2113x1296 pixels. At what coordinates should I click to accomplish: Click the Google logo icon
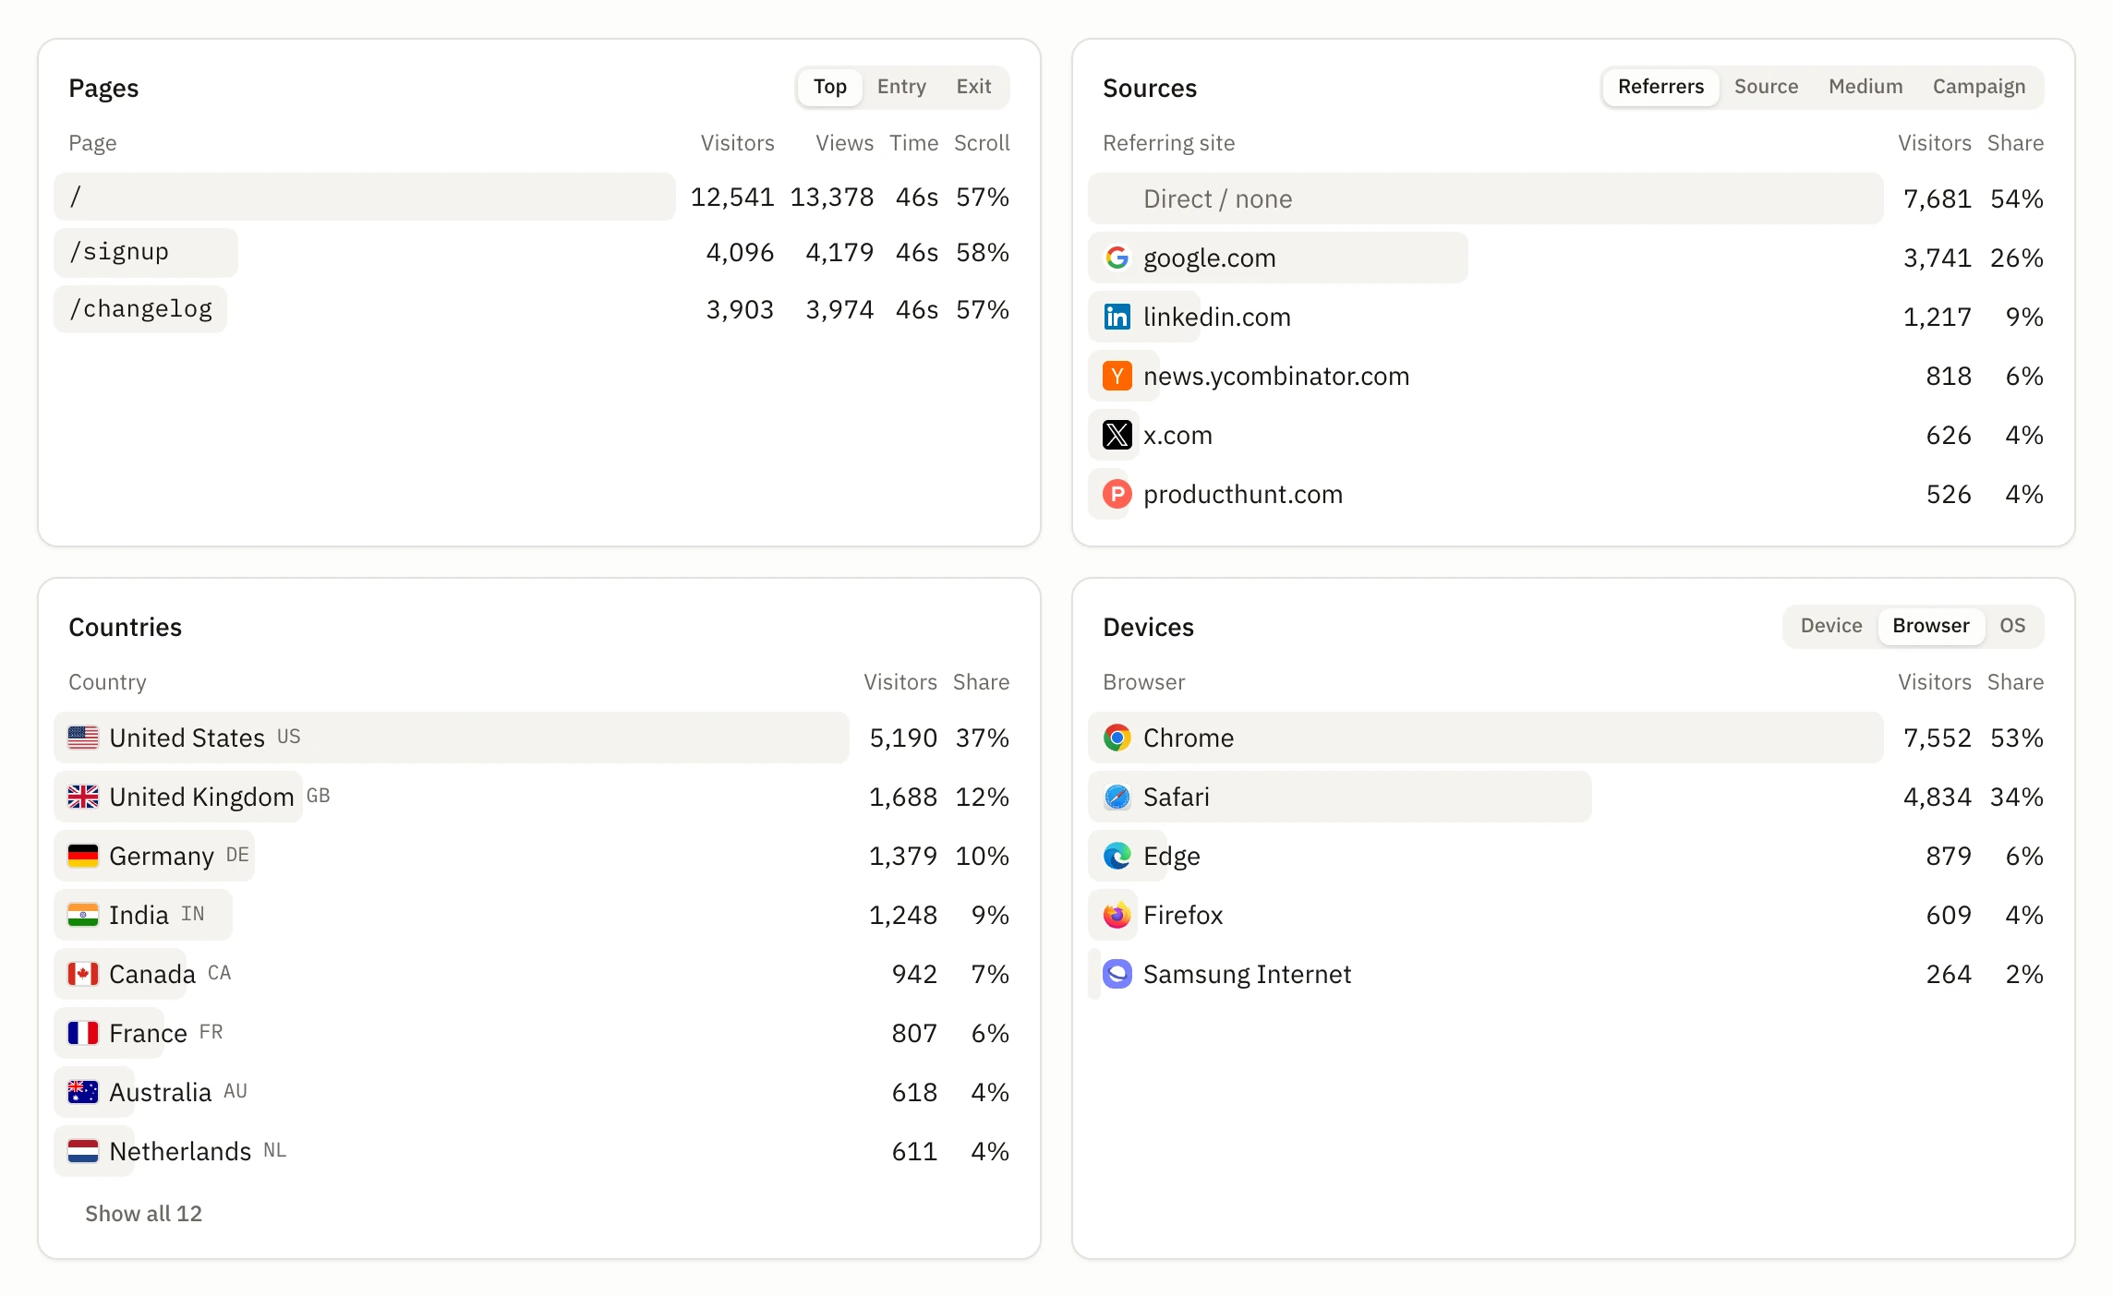click(x=1117, y=258)
